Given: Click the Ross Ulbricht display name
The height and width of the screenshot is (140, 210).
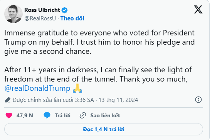Looking at the screenshot, I should coord(42,10).
